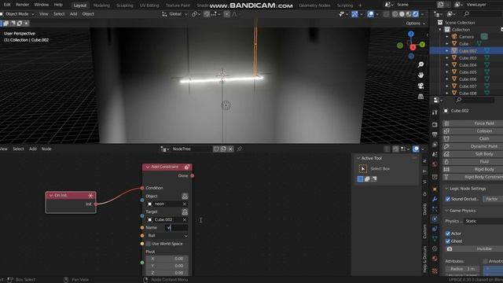Open the Ball constraint type dropdown
Viewport: 503px width, 283px height.
click(167, 236)
